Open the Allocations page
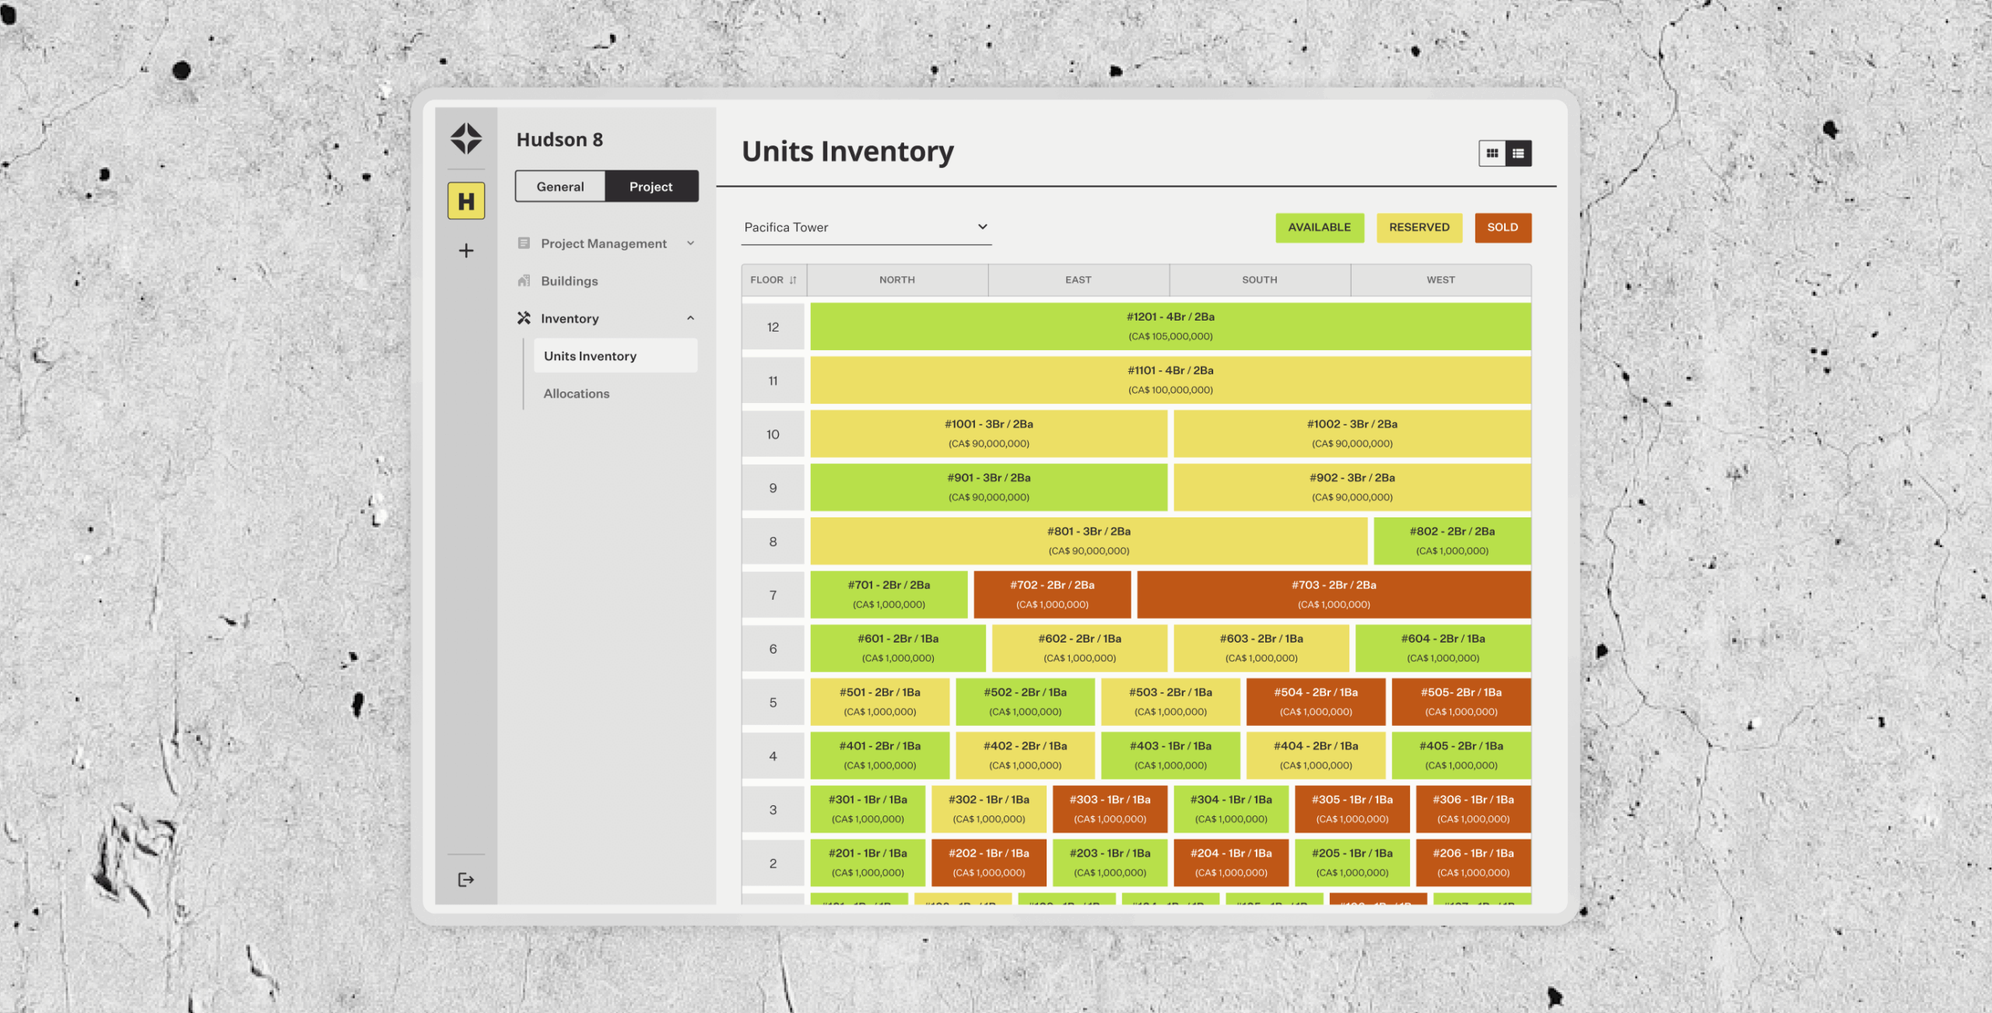The width and height of the screenshot is (1992, 1013). point(576,393)
